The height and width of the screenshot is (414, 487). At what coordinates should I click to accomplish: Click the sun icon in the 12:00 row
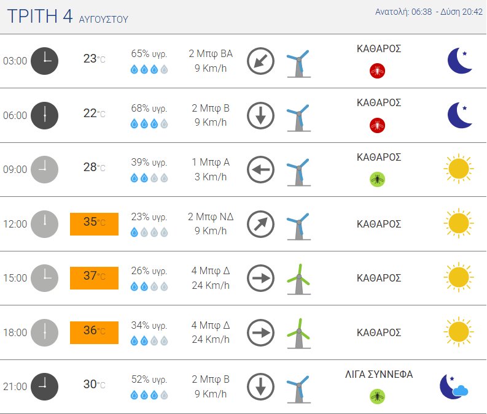point(459,223)
